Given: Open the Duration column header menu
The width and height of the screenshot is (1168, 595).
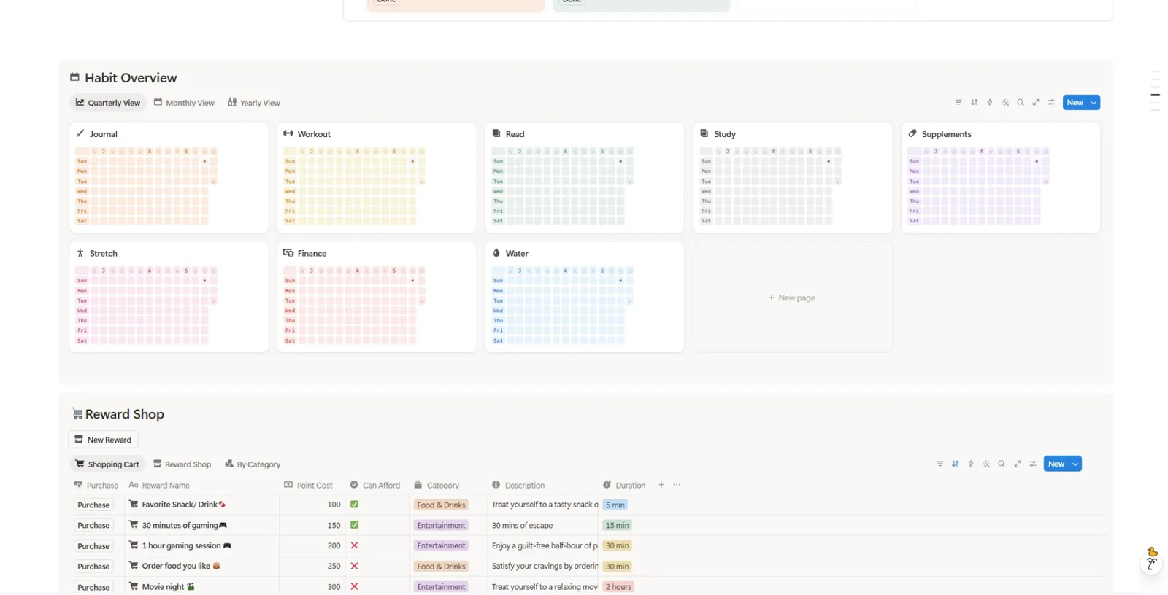Looking at the screenshot, I should (x=624, y=485).
